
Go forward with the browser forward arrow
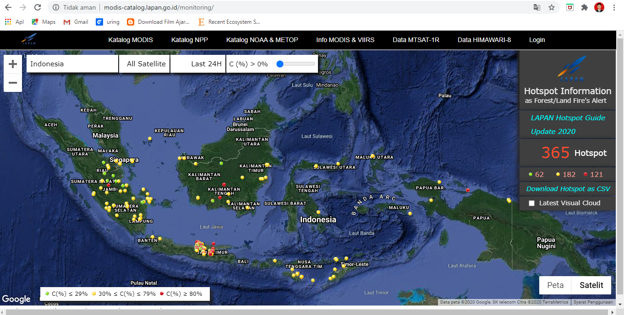23,7
